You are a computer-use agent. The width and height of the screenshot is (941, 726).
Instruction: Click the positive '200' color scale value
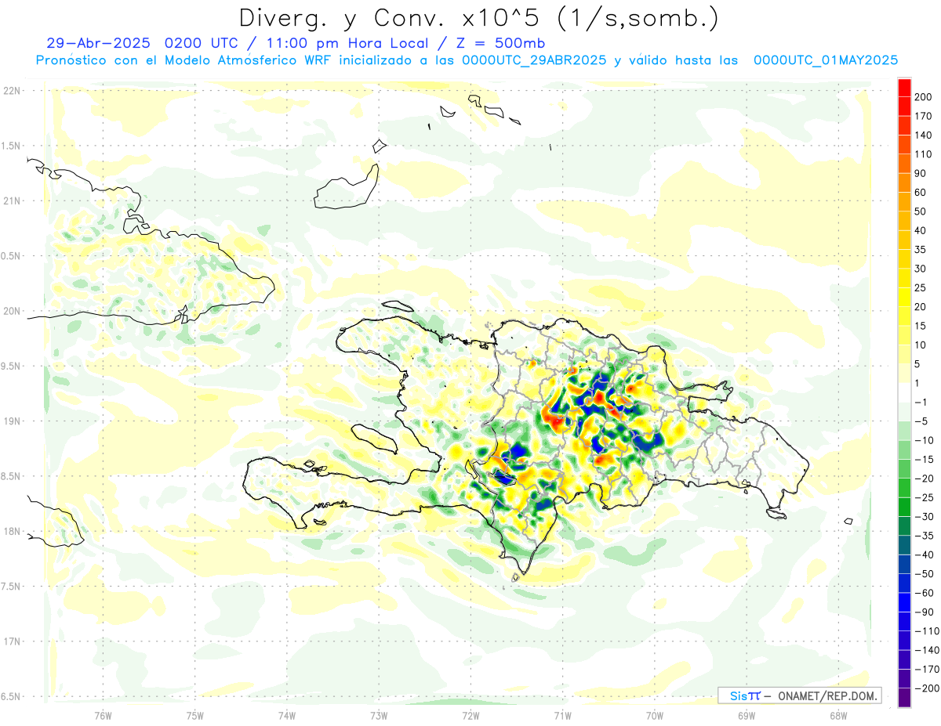pos(923,97)
